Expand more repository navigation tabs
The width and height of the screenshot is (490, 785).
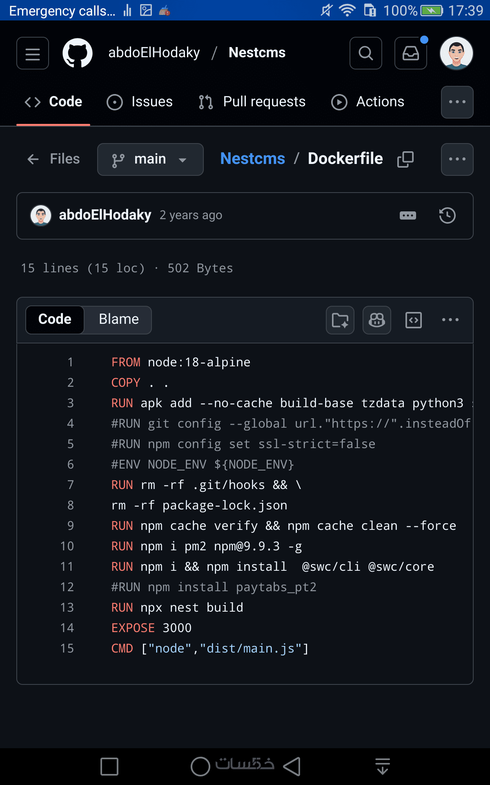pyautogui.click(x=457, y=102)
